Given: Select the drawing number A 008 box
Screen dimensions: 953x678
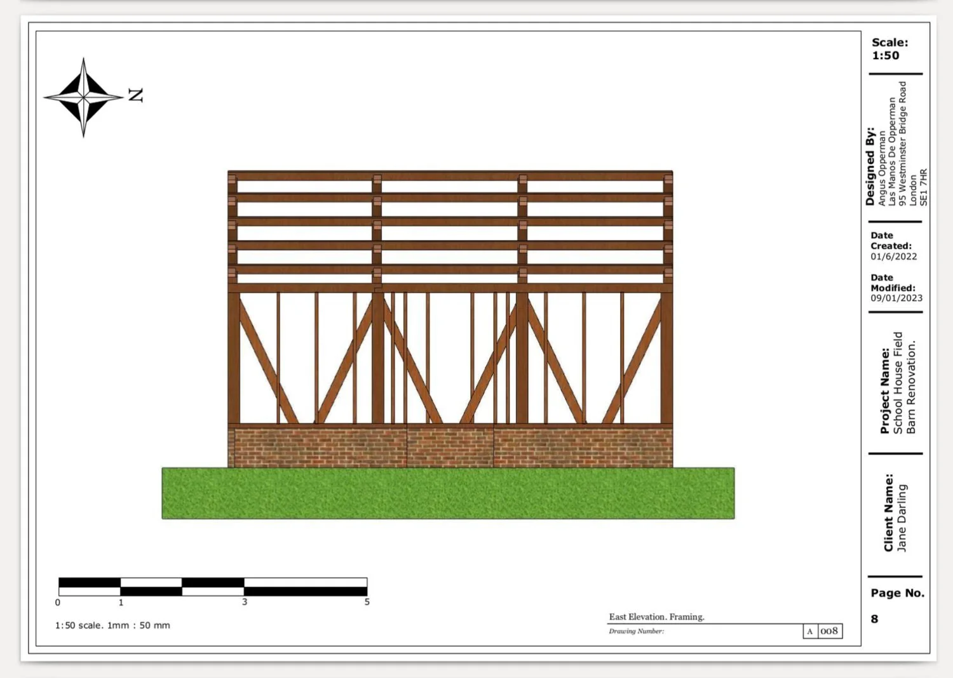Looking at the screenshot, I should (x=822, y=631).
